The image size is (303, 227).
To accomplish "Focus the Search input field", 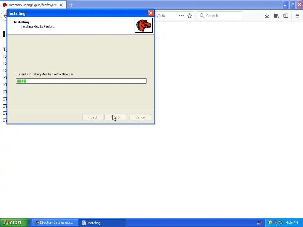I will (x=220, y=16).
